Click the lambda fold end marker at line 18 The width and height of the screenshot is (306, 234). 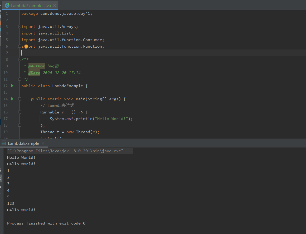20,125
